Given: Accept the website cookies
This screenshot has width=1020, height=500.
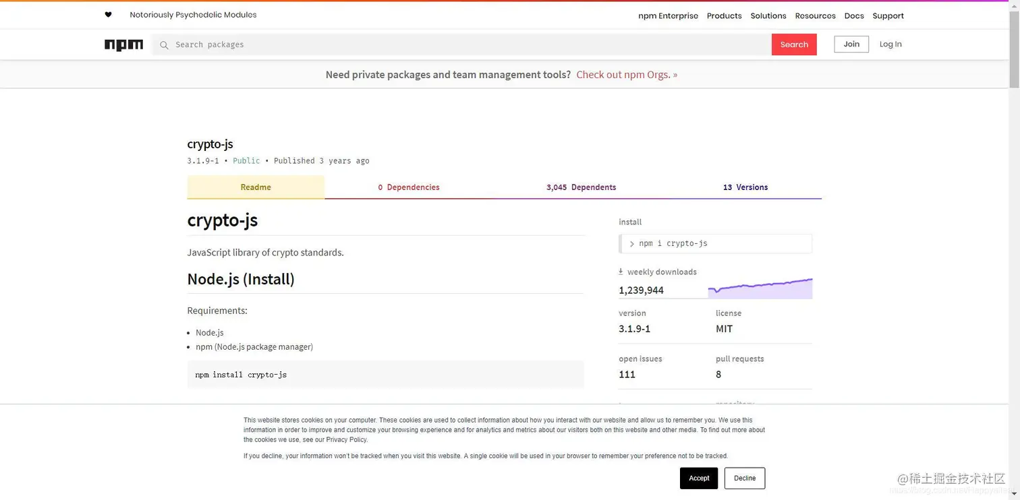Looking at the screenshot, I should point(698,478).
